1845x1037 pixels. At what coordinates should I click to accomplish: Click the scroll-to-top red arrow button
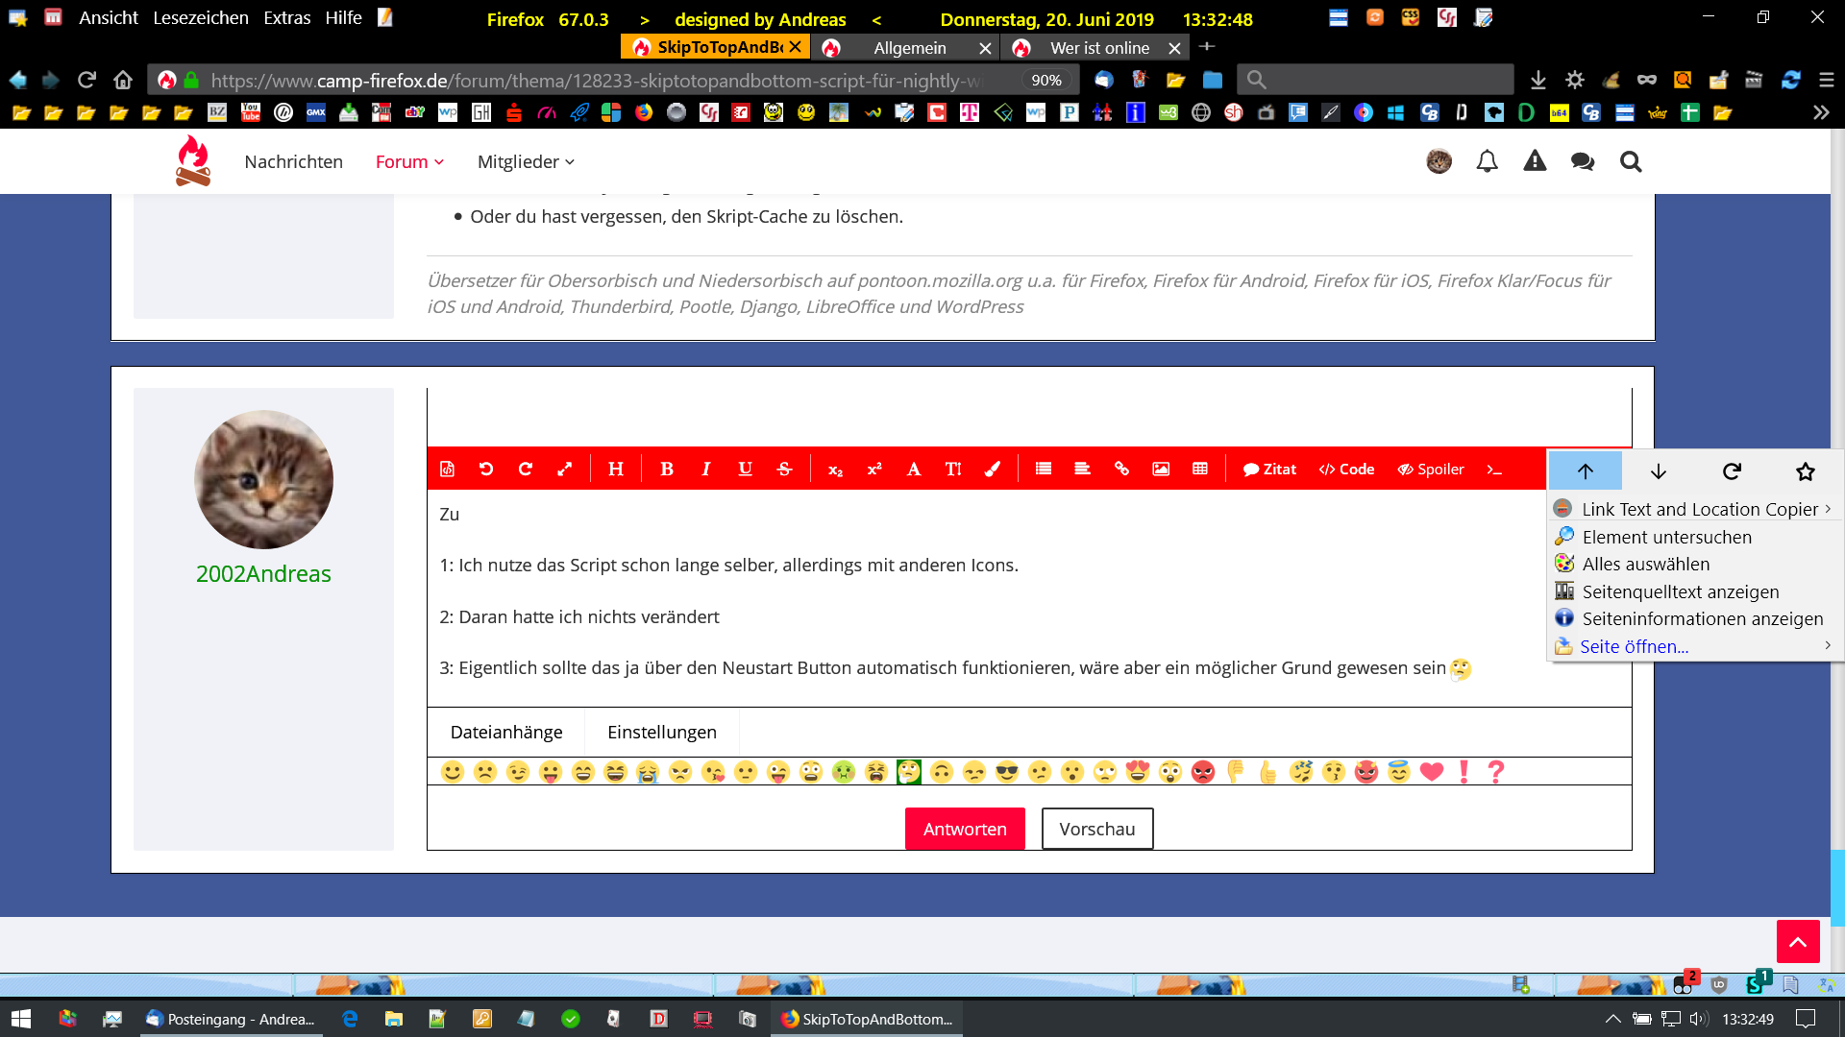coord(1797,941)
